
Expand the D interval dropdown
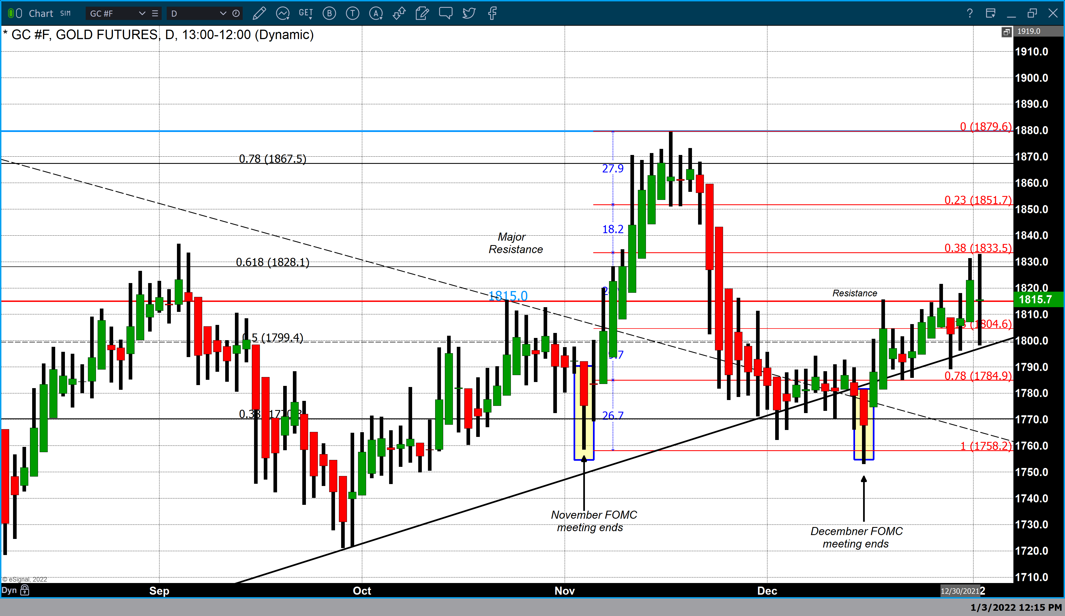223,14
